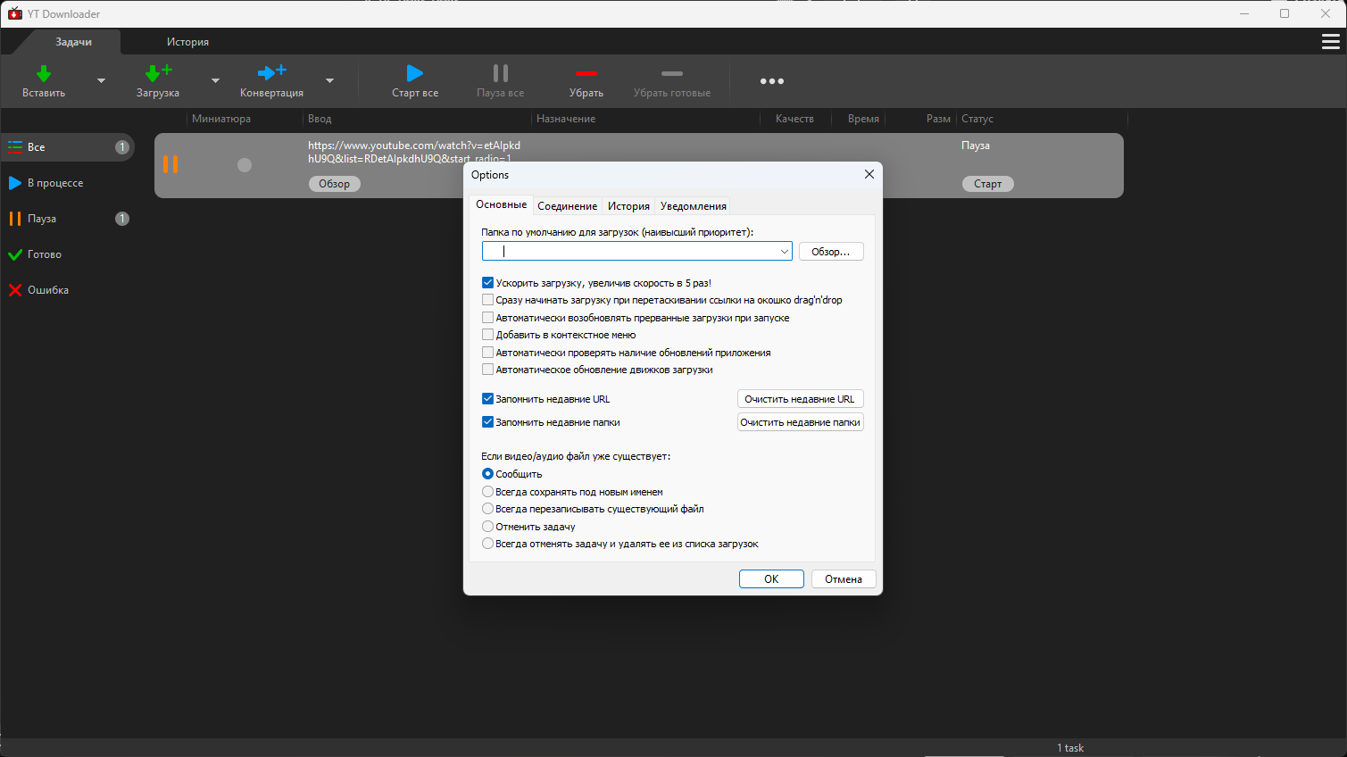Open the Уведомления tab

693,206
